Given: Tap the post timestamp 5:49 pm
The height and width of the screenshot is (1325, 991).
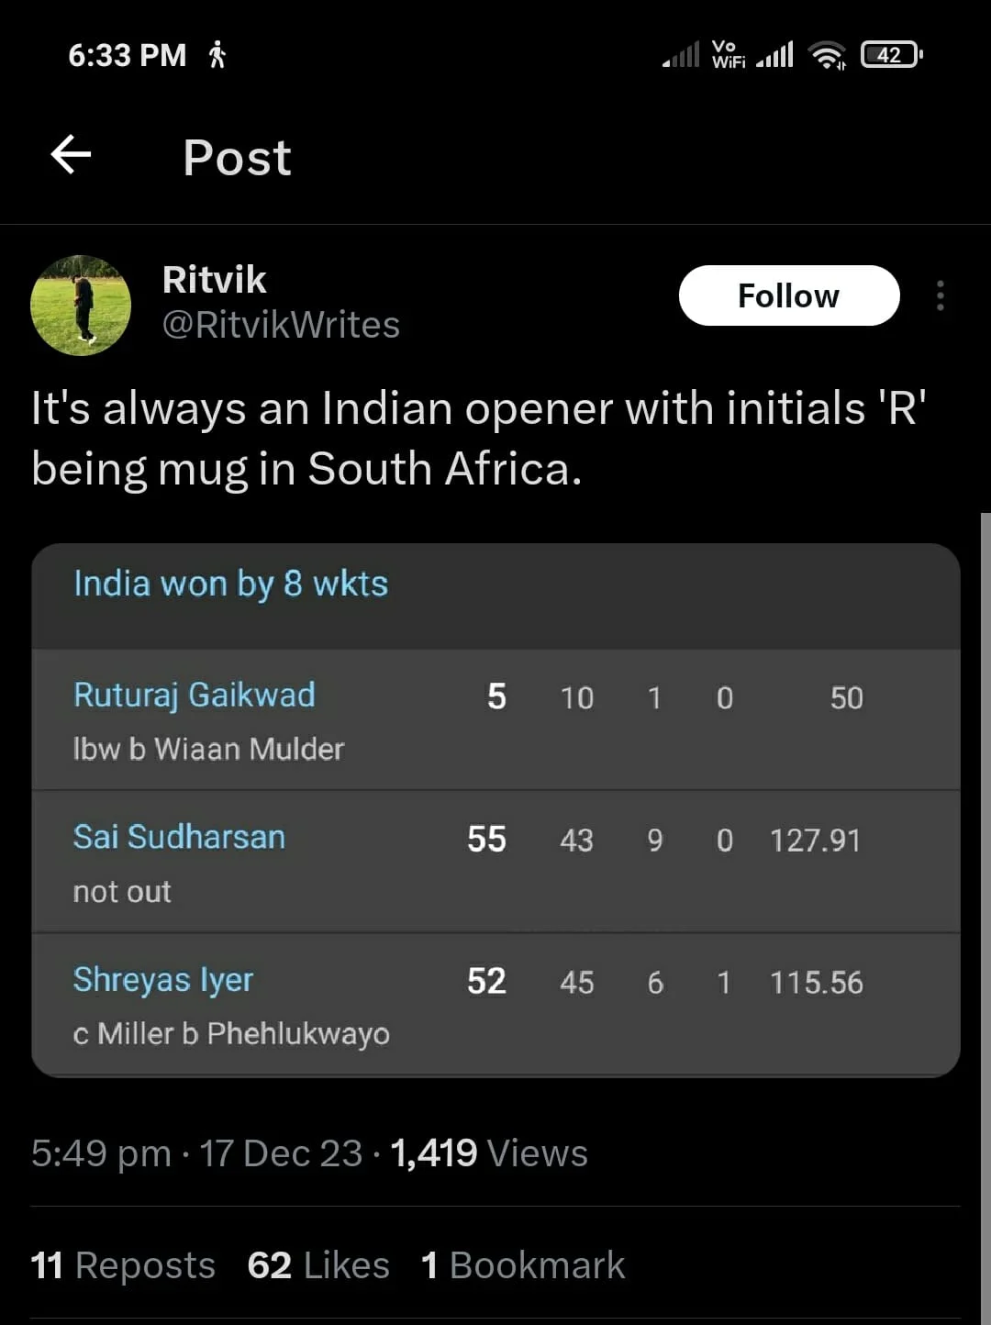Looking at the screenshot, I should click(101, 1153).
